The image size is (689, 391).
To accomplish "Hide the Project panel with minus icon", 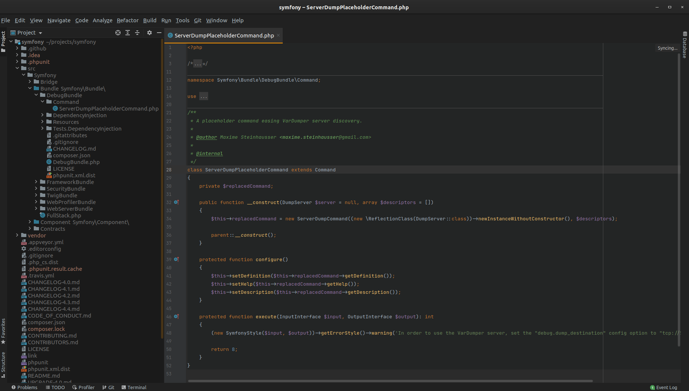I will (x=159, y=33).
